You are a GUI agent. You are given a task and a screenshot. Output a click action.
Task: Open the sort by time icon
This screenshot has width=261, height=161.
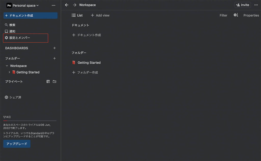pos(236,15)
